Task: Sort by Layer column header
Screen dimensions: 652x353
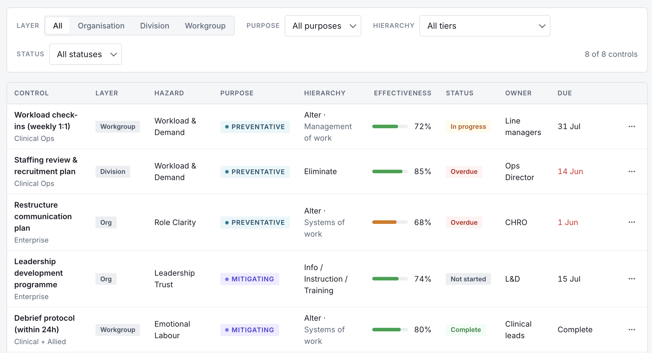Action: pyautogui.click(x=107, y=93)
